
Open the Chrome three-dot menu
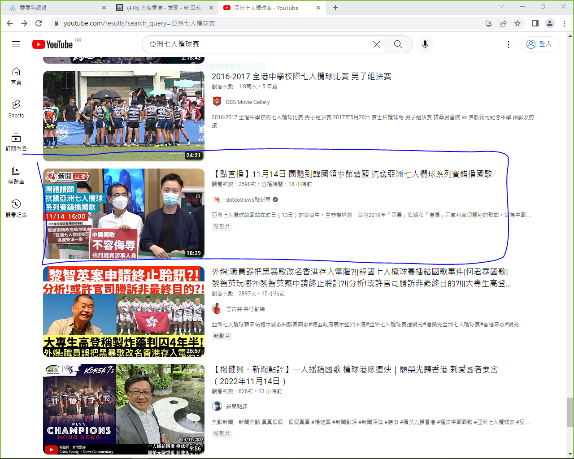(564, 23)
